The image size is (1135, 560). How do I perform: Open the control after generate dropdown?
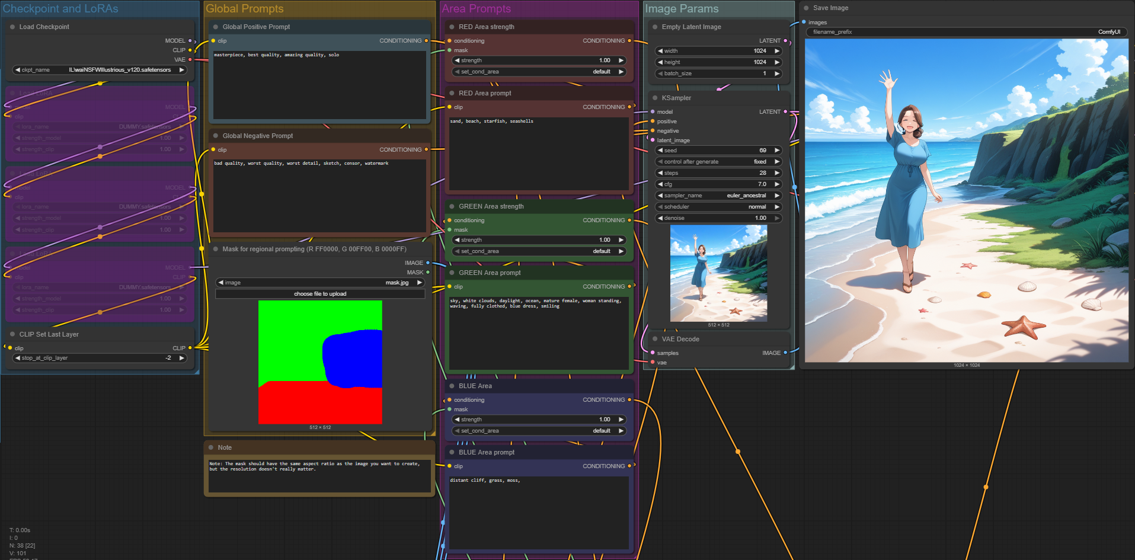[718, 162]
